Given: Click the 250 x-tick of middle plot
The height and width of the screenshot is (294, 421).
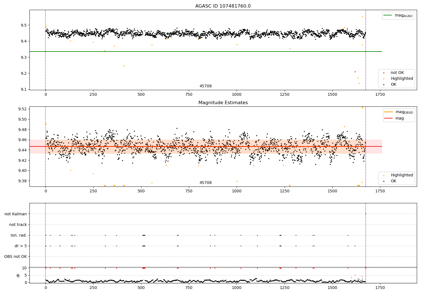Looking at the screenshot, I should 93,191.
